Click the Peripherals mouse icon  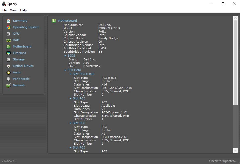(9, 79)
